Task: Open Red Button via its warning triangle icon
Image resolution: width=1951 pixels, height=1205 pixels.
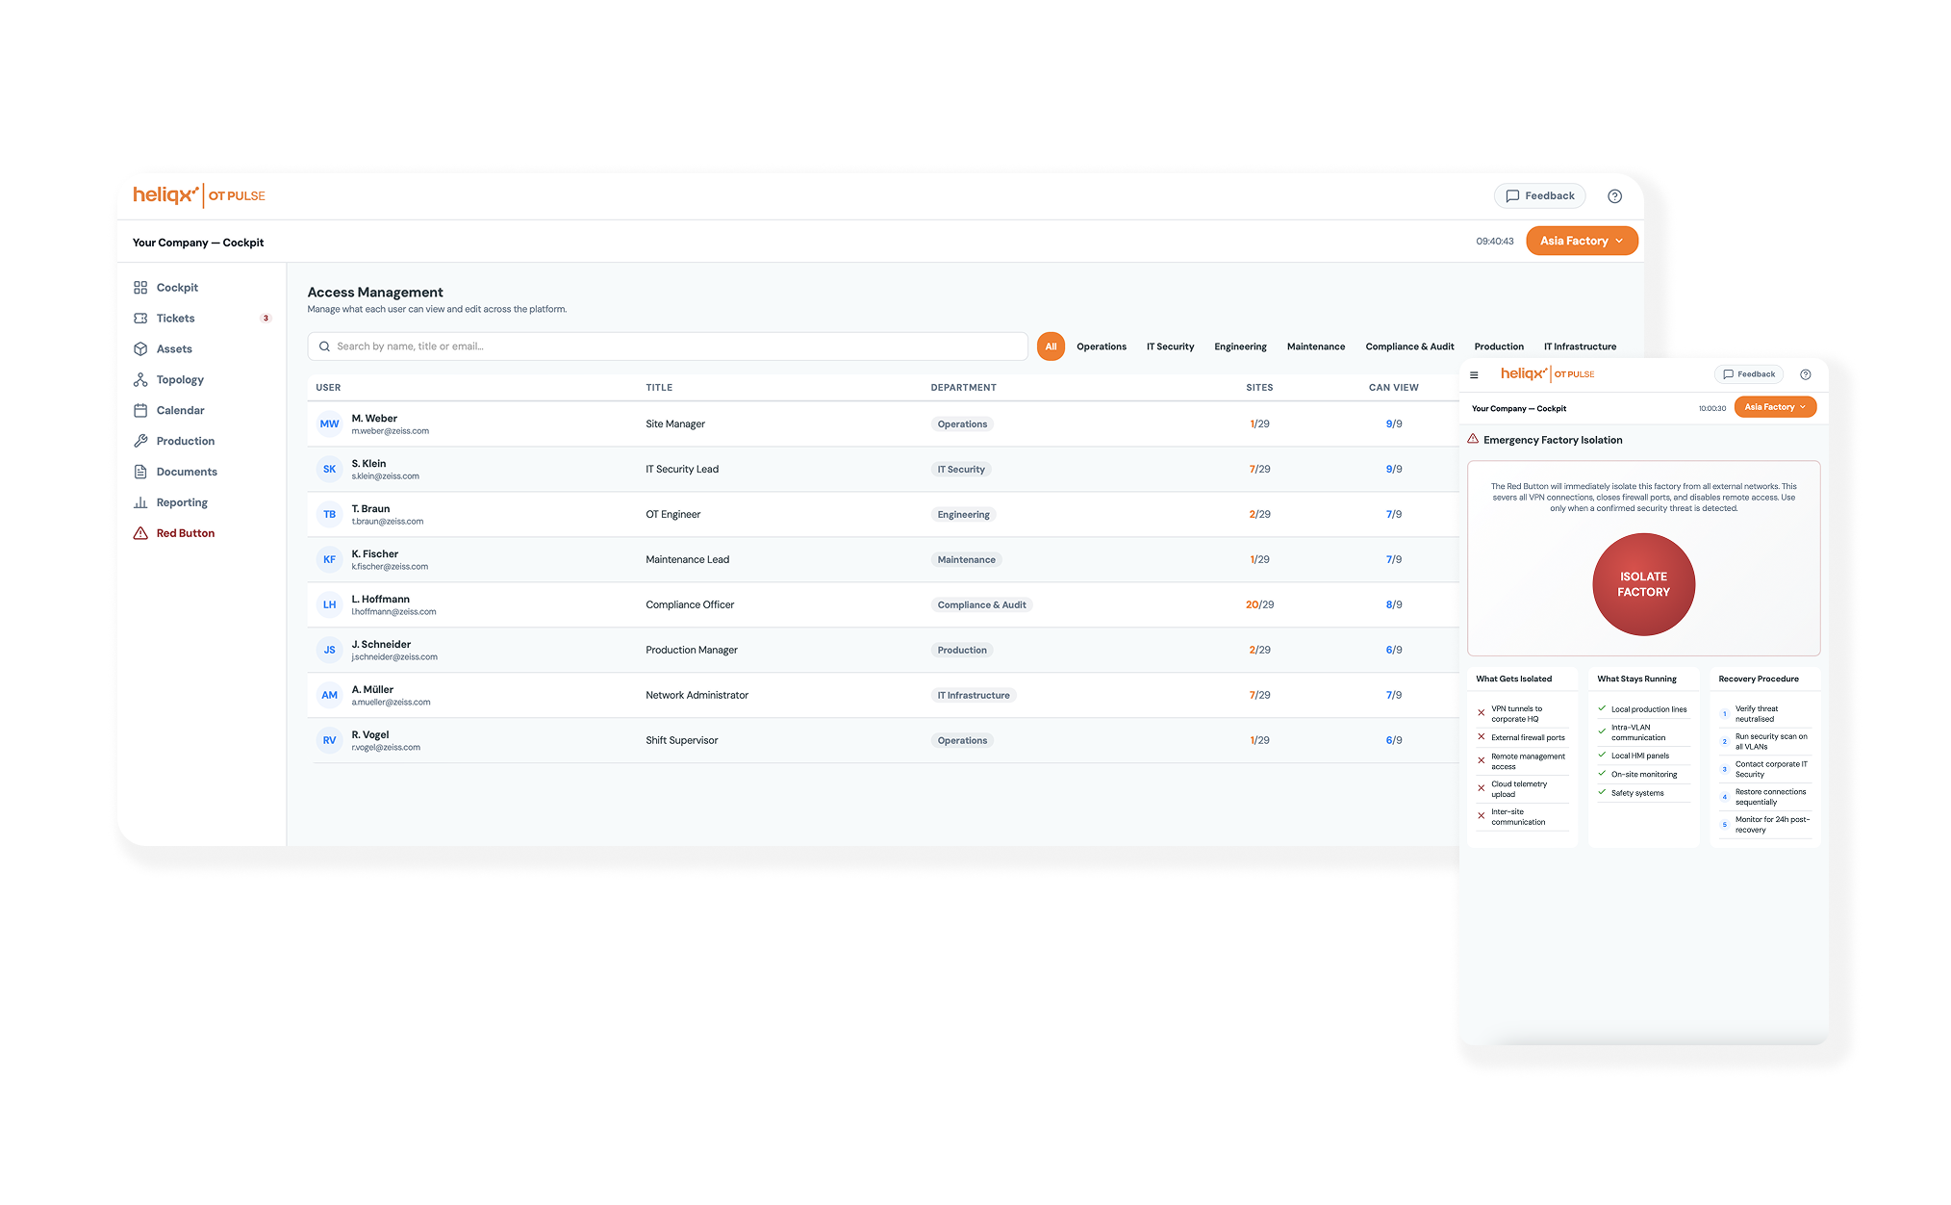Action: [x=140, y=533]
